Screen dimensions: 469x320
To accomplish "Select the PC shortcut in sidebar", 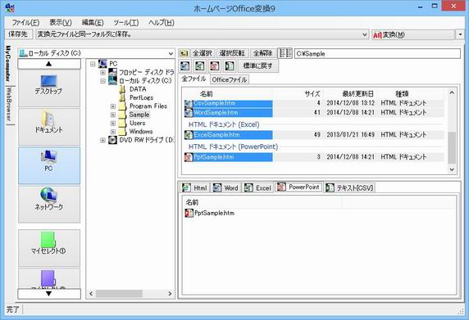I will click(x=49, y=165).
